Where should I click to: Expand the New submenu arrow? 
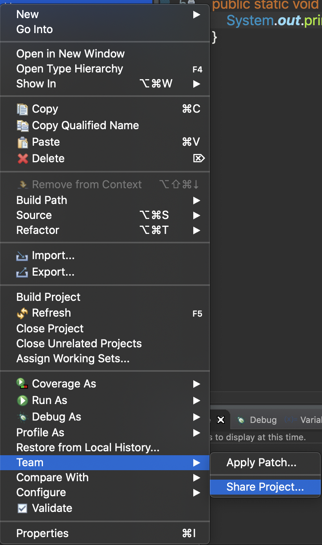coord(196,15)
